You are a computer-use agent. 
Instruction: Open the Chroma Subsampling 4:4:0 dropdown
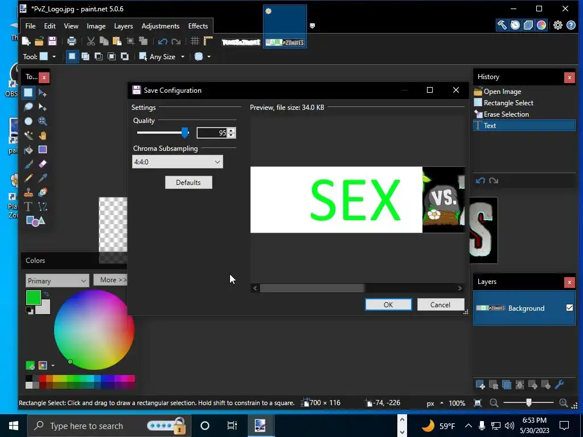178,162
